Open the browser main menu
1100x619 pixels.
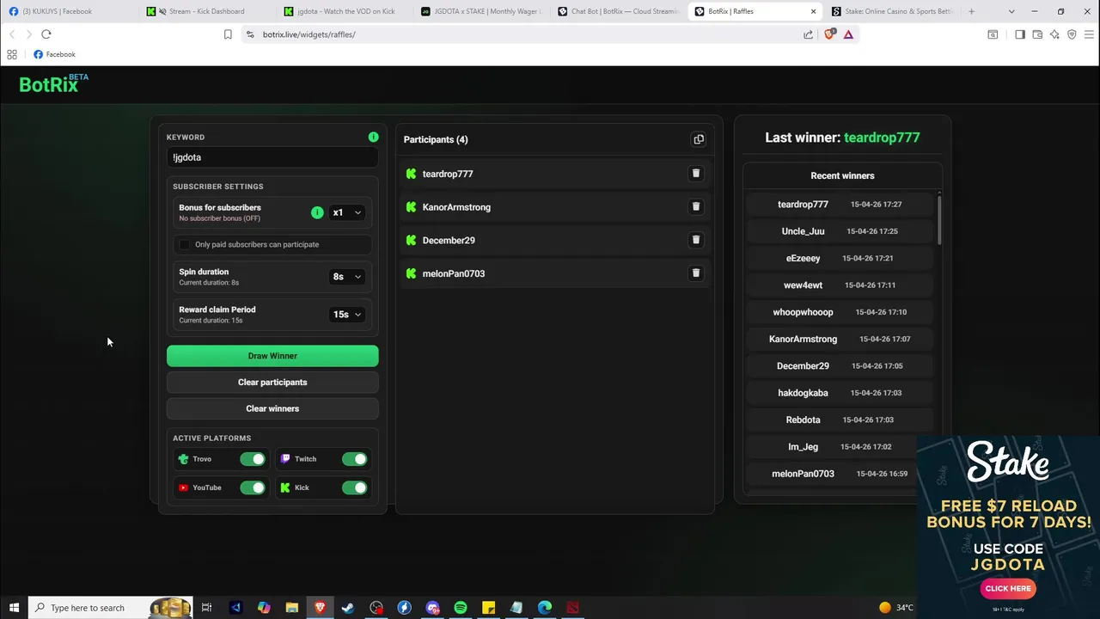tap(1089, 34)
